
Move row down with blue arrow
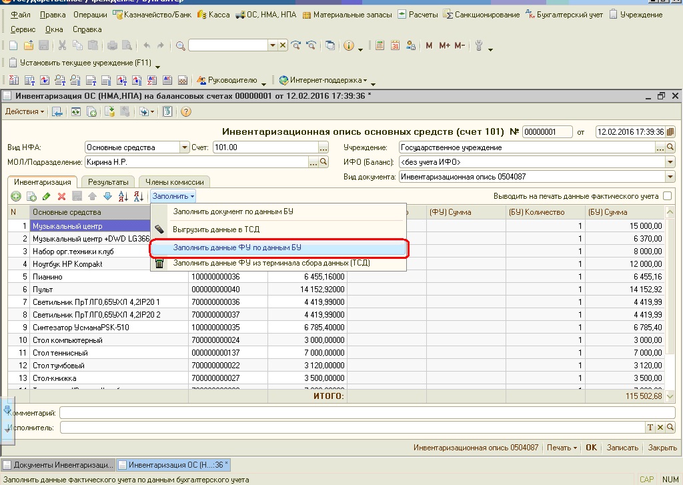[x=107, y=196]
